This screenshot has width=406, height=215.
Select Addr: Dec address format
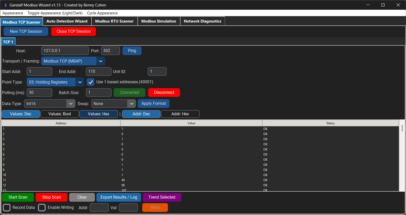point(141,114)
